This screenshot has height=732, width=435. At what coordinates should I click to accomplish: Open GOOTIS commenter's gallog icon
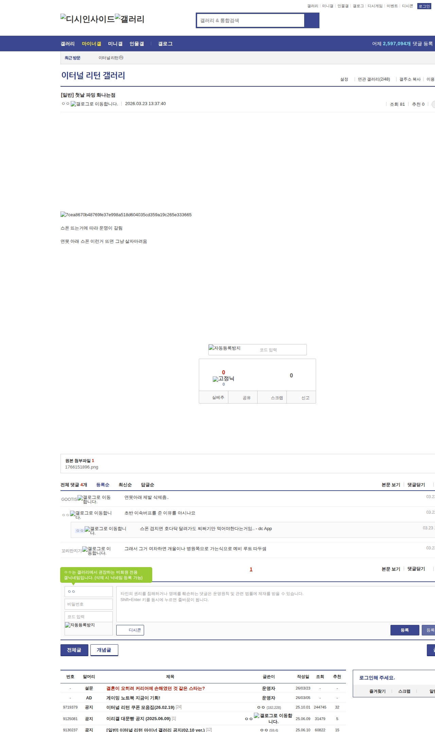pyautogui.click(x=80, y=498)
